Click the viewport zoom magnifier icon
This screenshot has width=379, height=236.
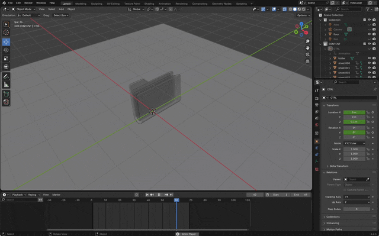click(x=307, y=41)
